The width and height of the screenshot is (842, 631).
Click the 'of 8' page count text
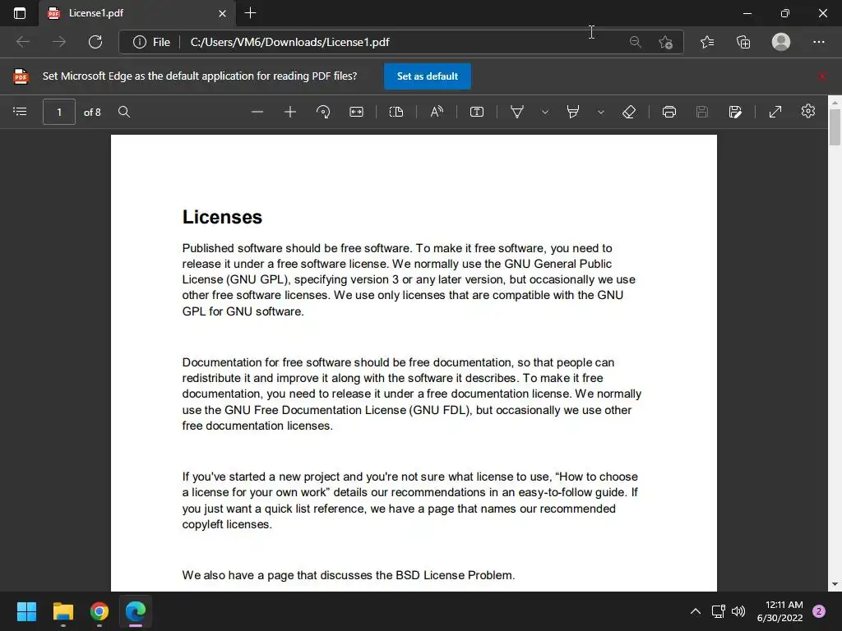pos(92,112)
